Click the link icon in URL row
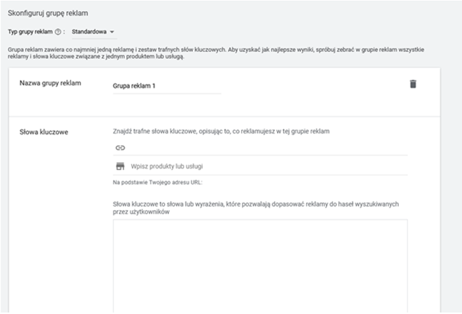This screenshot has width=462, height=314. tap(120, 147)
